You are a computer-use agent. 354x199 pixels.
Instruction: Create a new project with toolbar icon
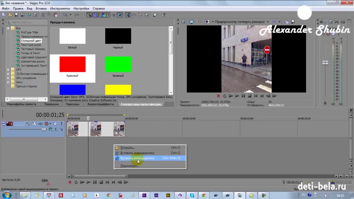pos(3,15)
